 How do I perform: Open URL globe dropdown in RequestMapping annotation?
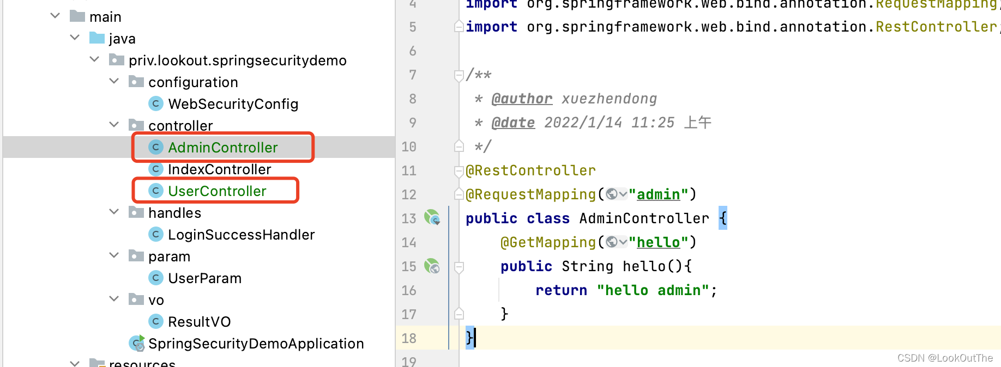(617, 194)
